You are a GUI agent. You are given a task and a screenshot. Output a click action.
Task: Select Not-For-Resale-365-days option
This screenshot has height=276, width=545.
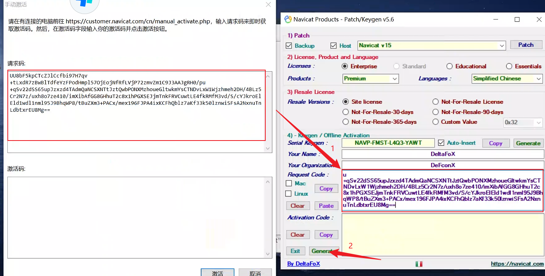coord(345,122)
